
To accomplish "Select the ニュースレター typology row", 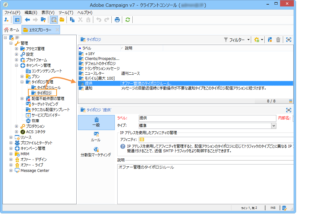I will 186,73.
